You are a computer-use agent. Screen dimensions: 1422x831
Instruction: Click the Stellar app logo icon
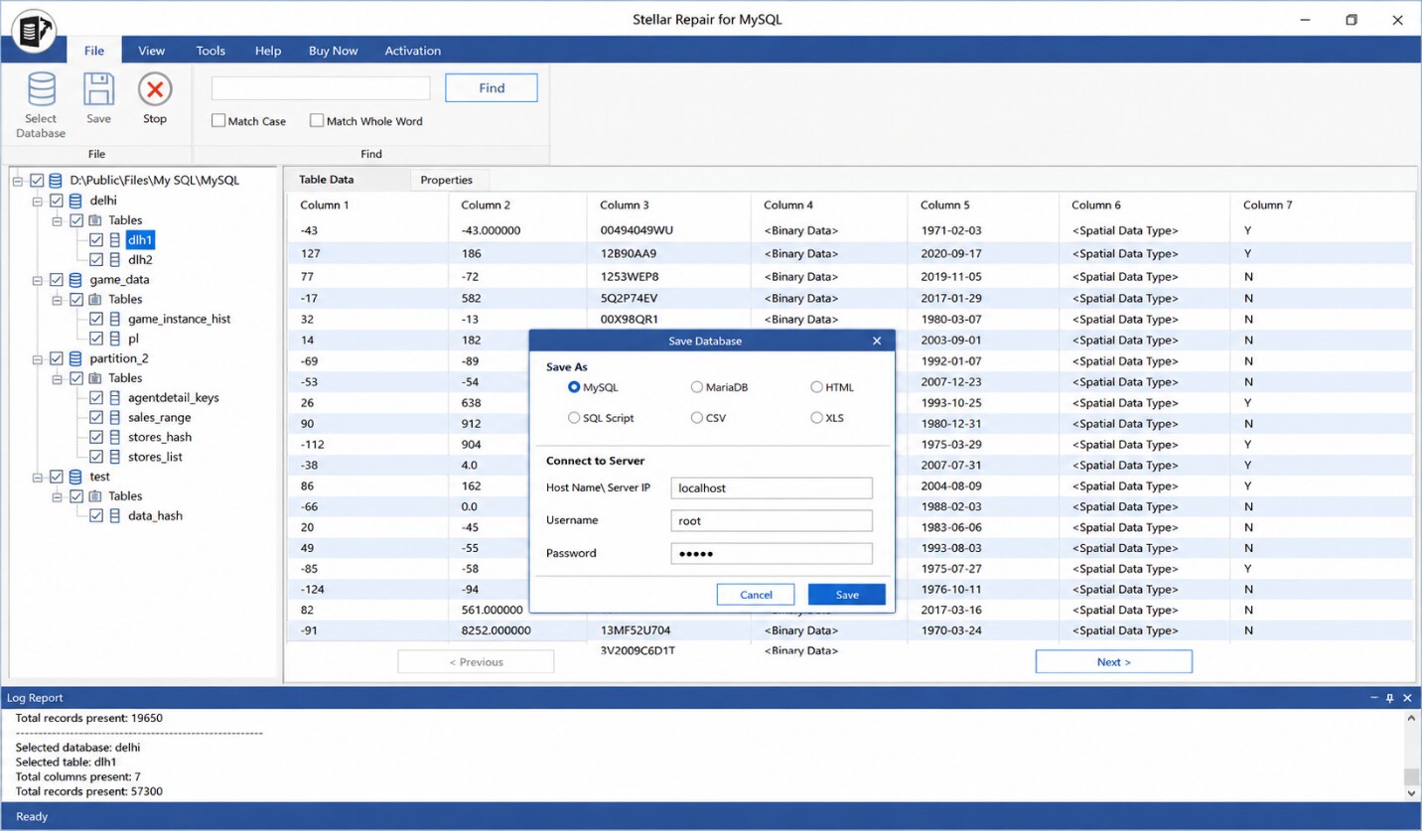coord(34,31)
